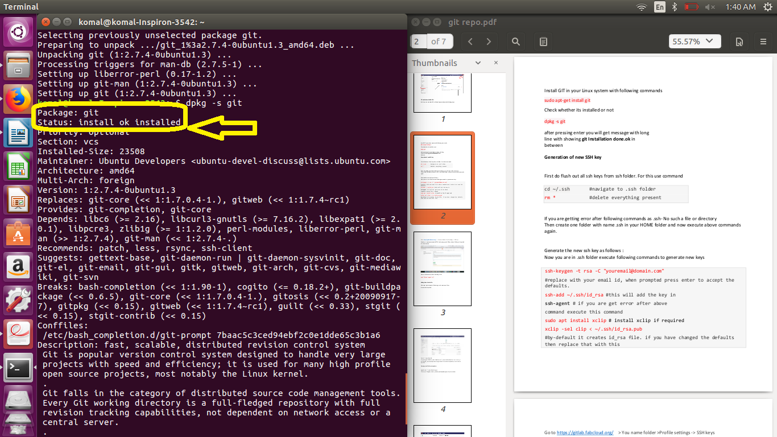The height and width of the screenshot is (437, 777).
Task: Click the 'git repo.pdf' window title
Action: [x=472, y=22]
